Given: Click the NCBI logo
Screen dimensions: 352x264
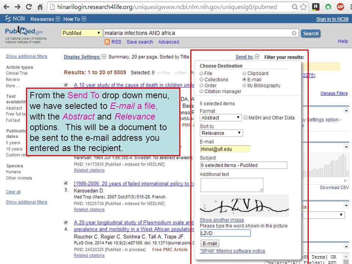Looking at the screenshot, I should point(15,19).
